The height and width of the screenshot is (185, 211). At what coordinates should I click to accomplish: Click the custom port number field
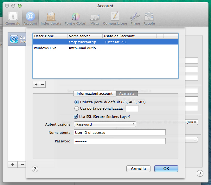(x=132, y=109)
